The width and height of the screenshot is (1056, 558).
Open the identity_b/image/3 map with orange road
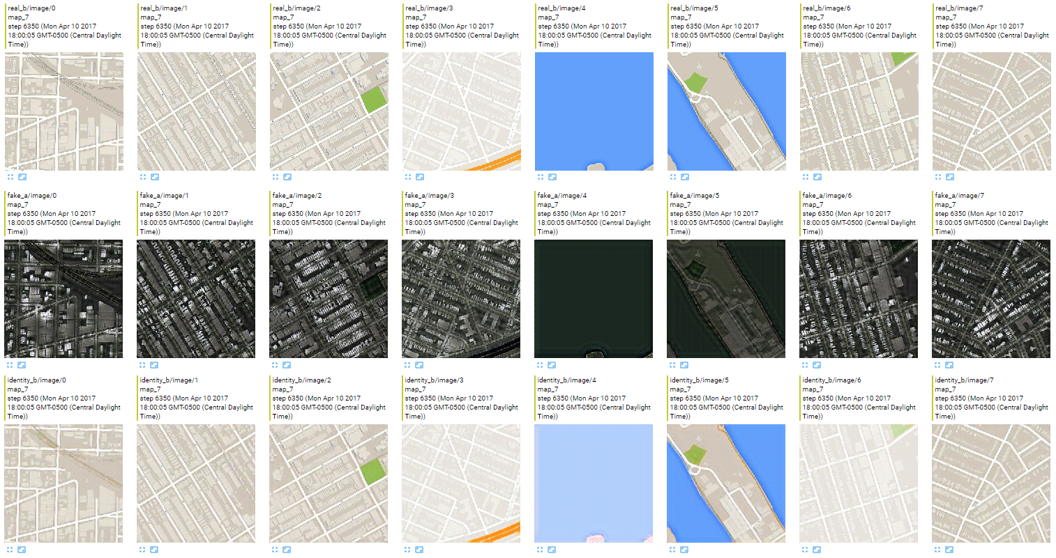(x=461, y=484)
